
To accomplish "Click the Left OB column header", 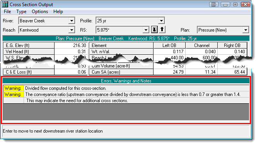I will [169, 45].
